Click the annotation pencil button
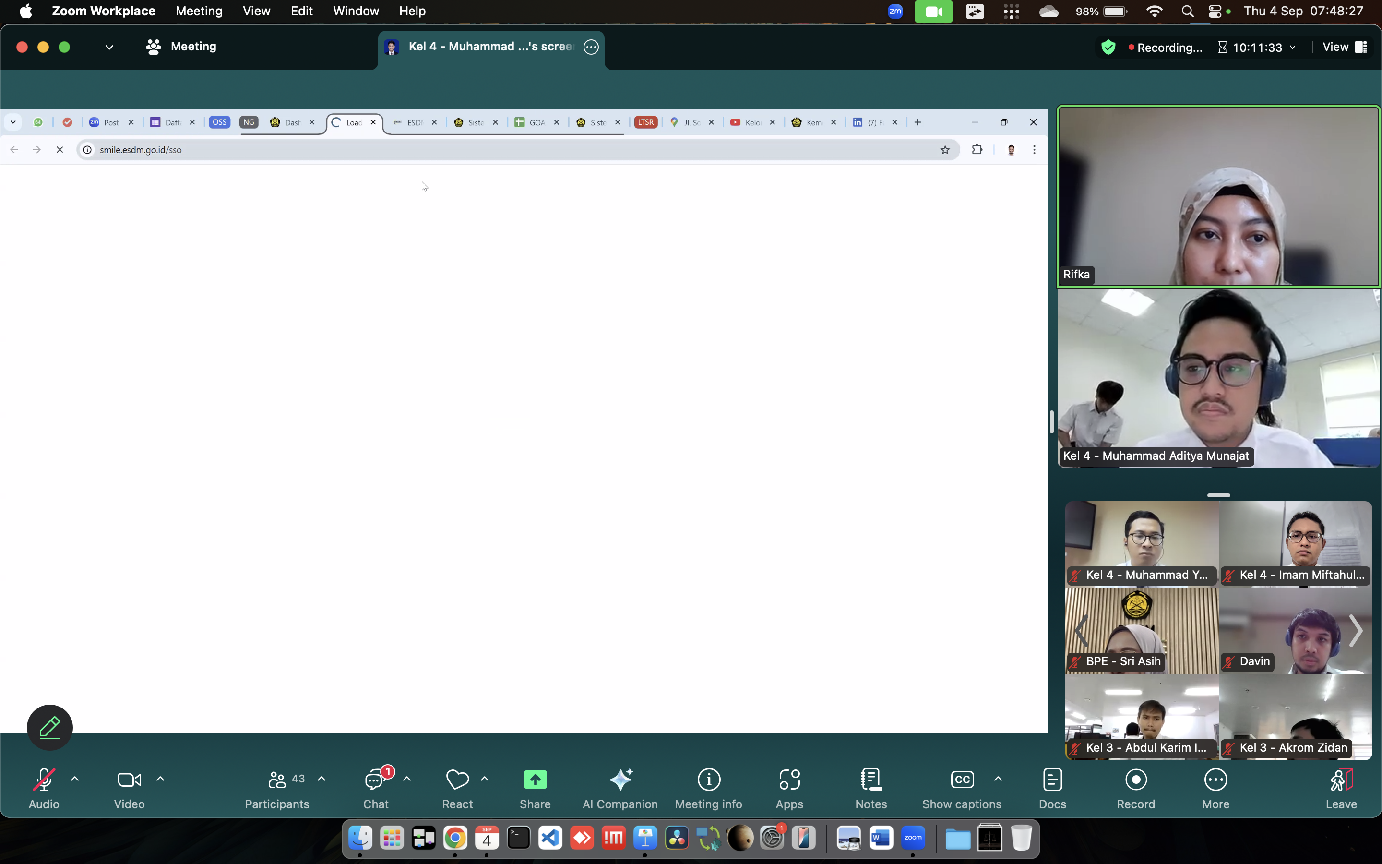This screenshot has width=1382, height=864. point(50,727)
